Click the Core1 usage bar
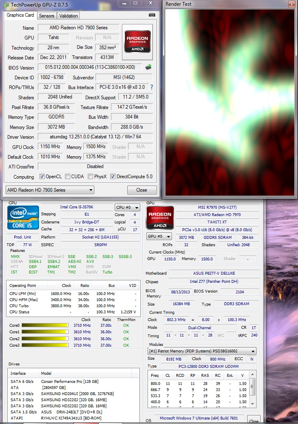Viewport: 298px width, 424px height. [45, 332]
